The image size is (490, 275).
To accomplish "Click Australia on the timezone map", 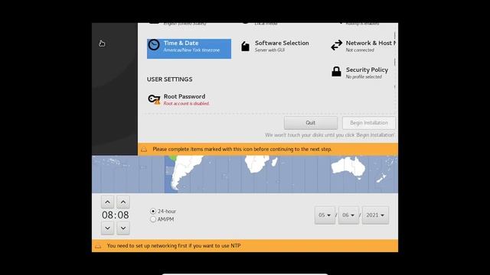I will click(348, 167).
